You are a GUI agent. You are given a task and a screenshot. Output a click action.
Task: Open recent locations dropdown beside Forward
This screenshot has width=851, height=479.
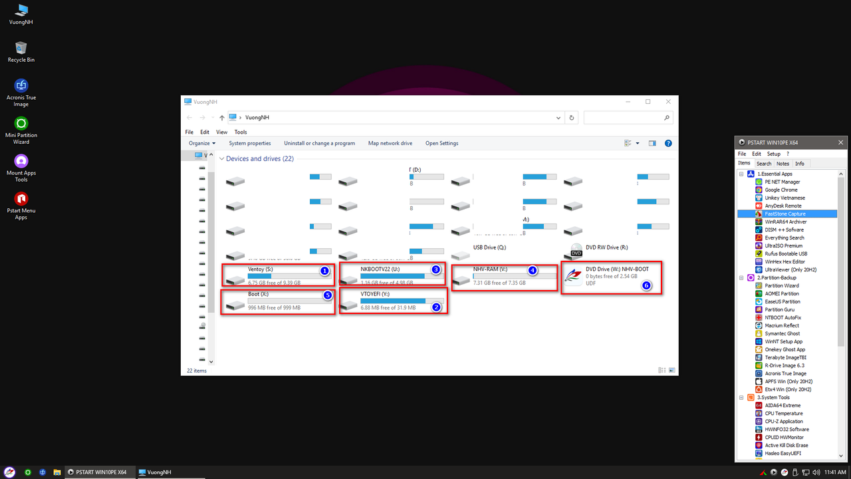point(213,118)
